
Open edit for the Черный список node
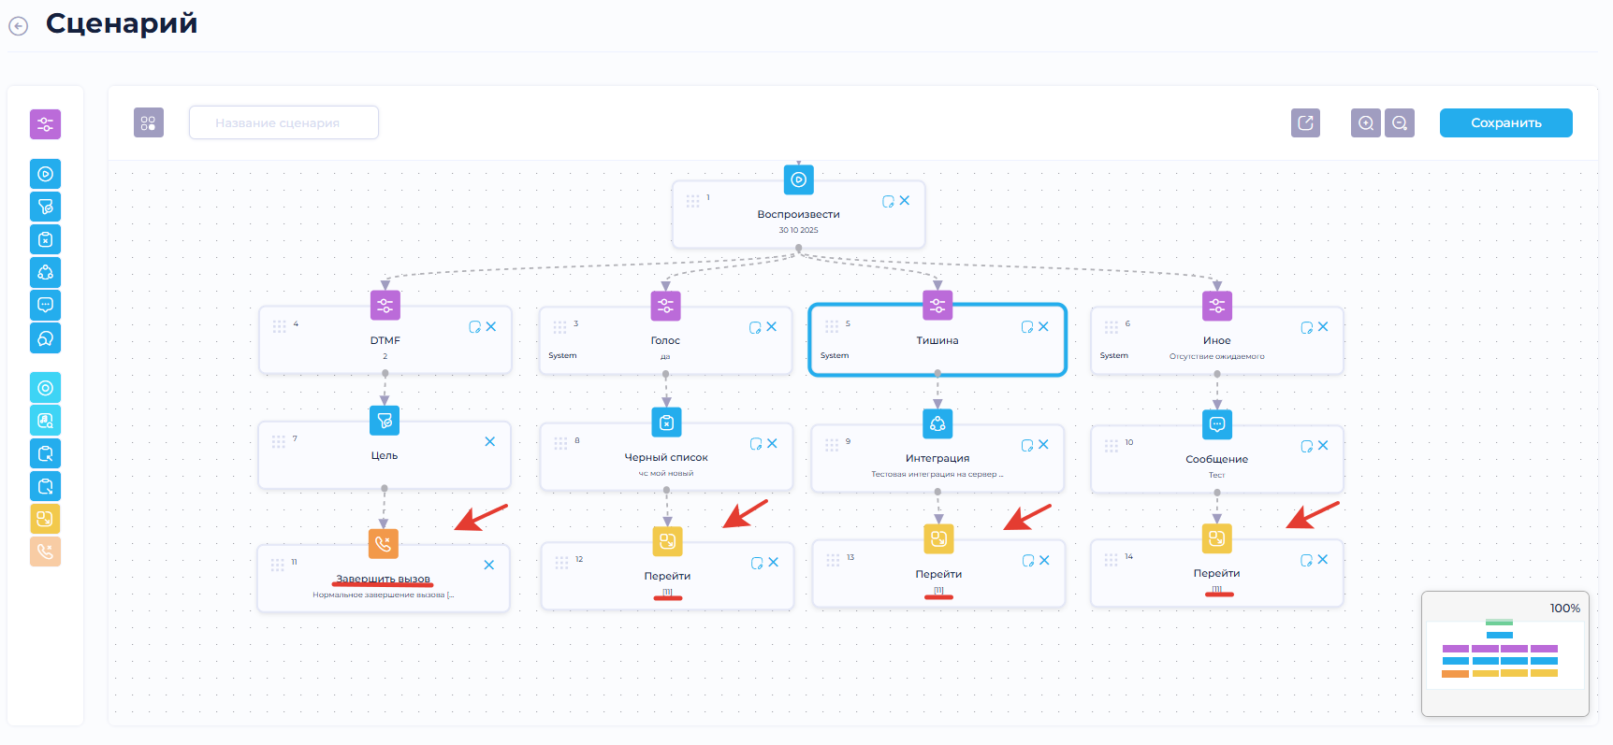756,444
